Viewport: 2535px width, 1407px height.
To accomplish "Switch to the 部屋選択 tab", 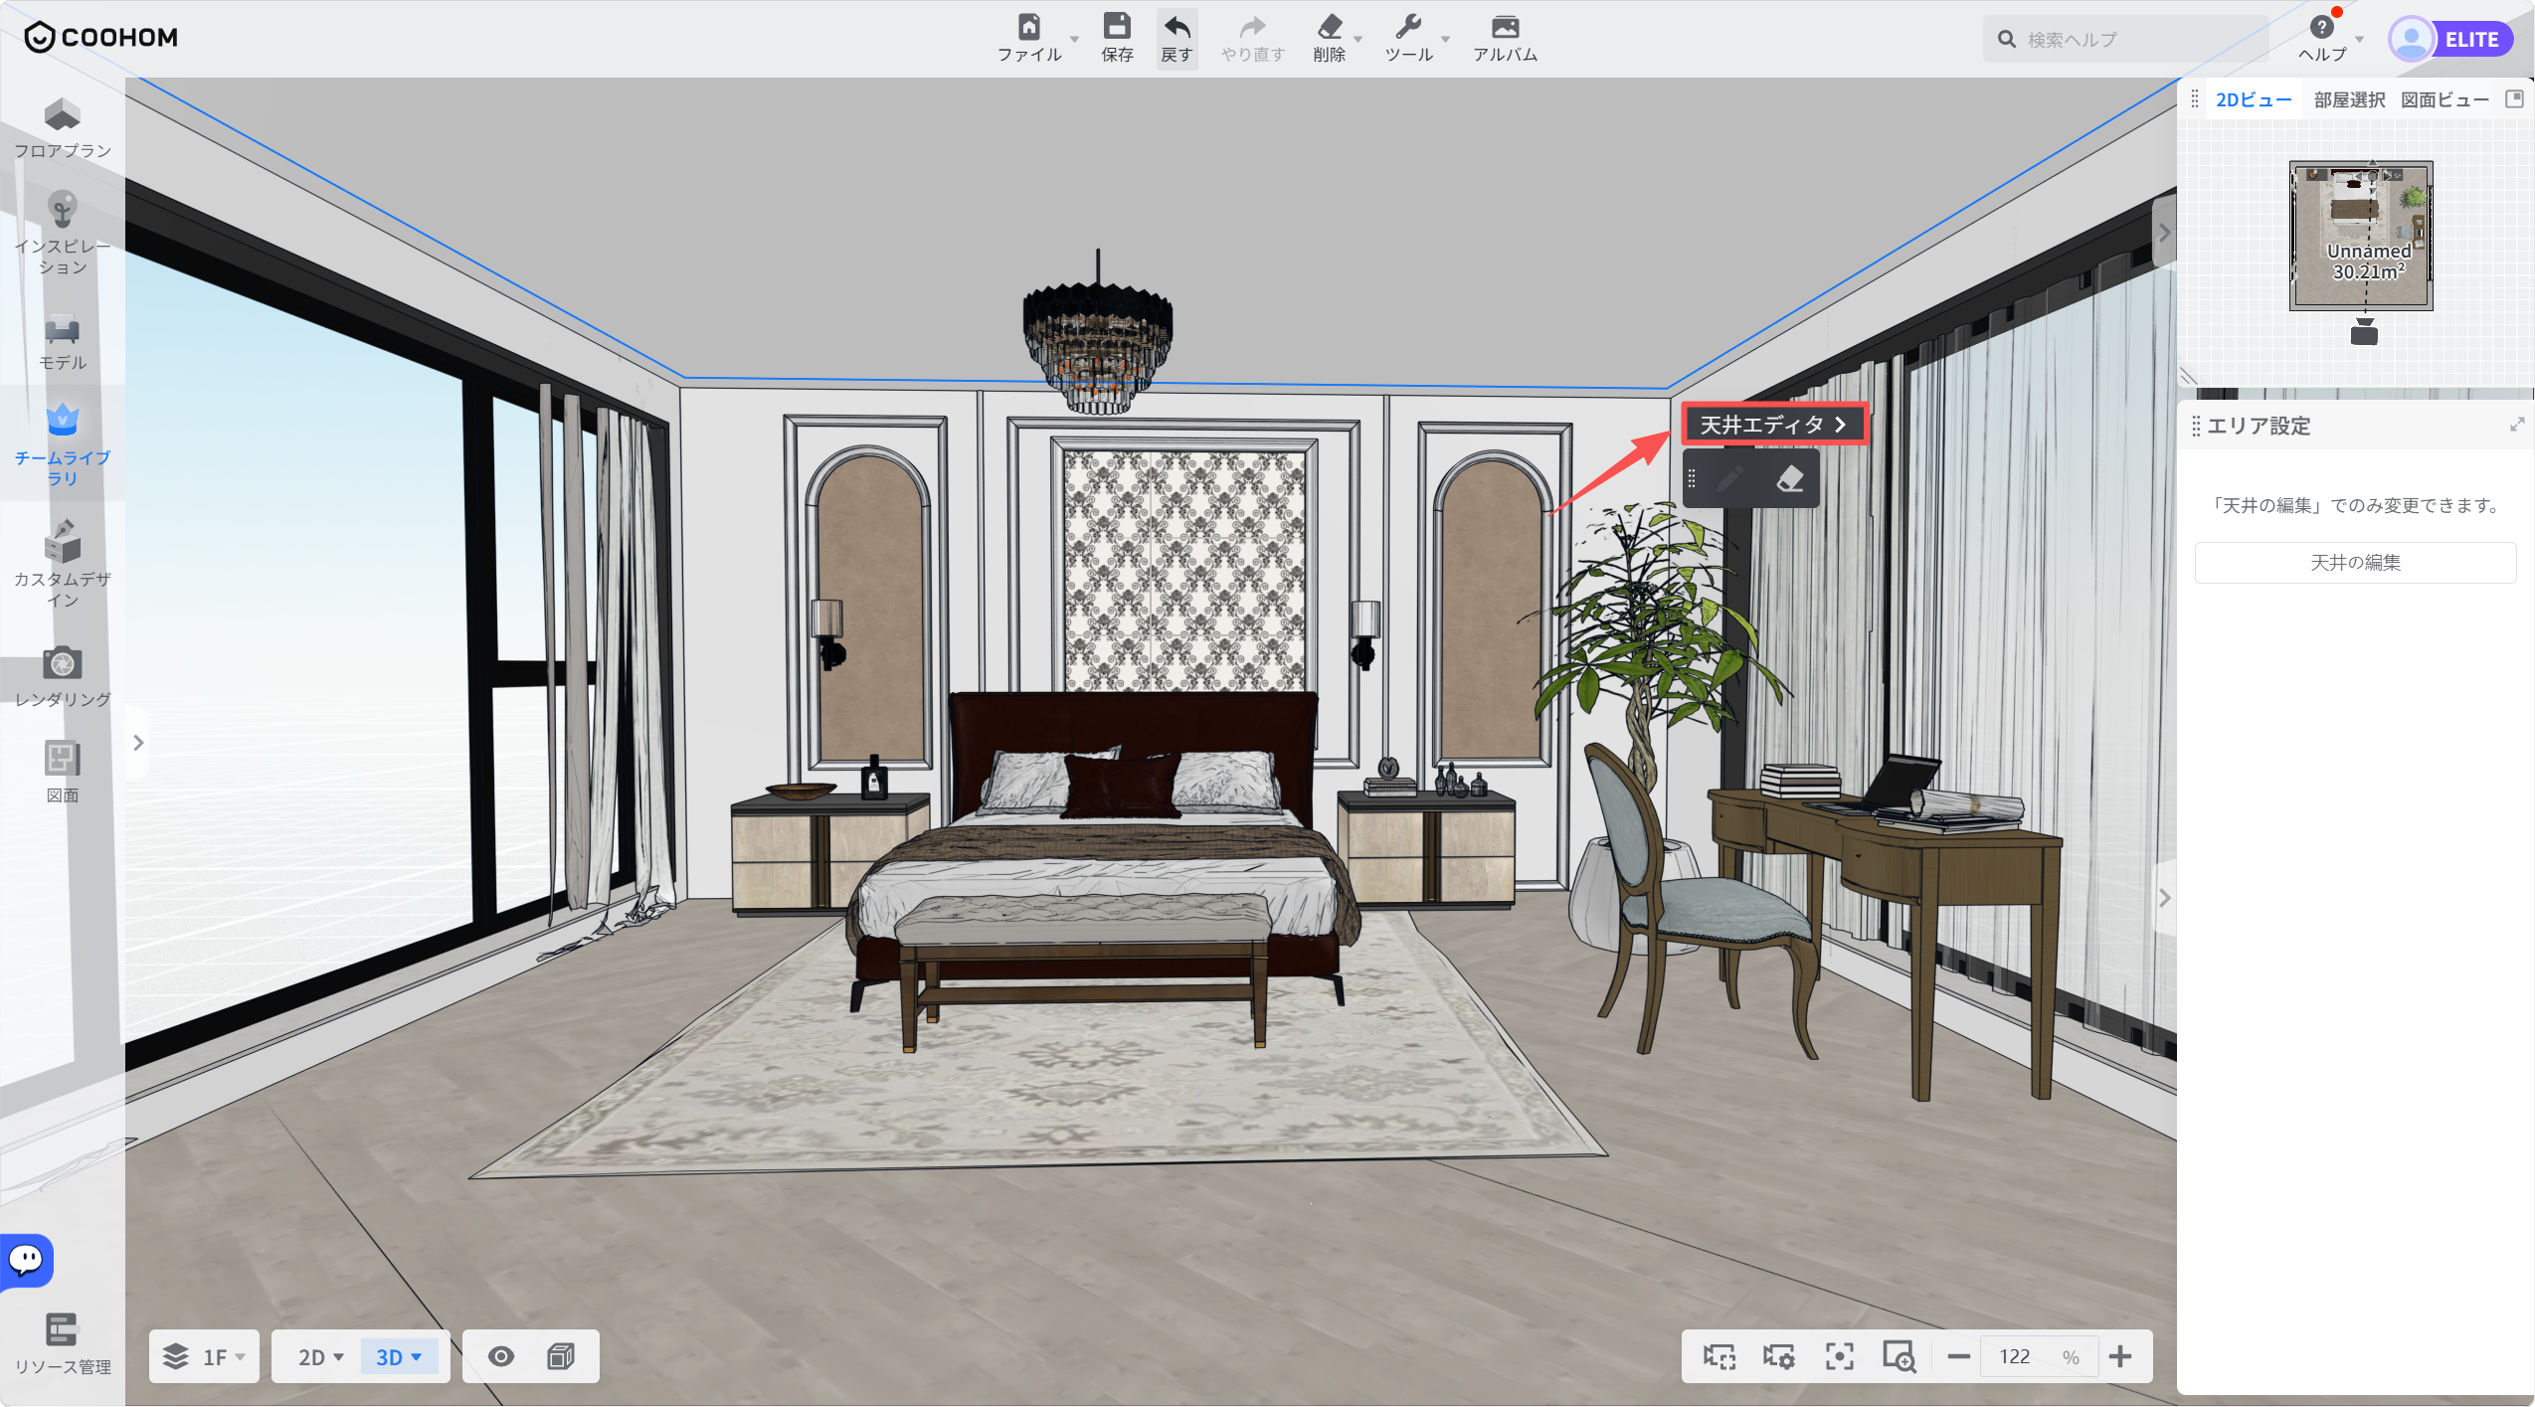I will click(x=2349, y=99).
